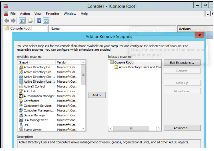Screen dimensions: 214x151
Task: Click the Move Up button
Action: [182, 83]
